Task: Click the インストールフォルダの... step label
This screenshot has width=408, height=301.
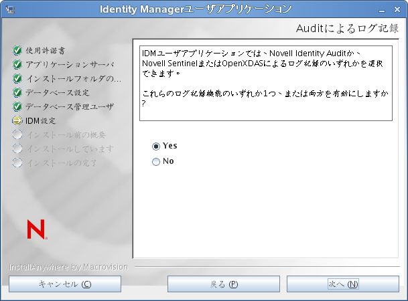Action: (74, 78)
